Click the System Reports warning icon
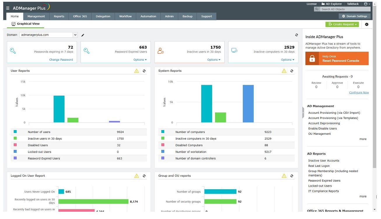 click(x=284, y=71)
